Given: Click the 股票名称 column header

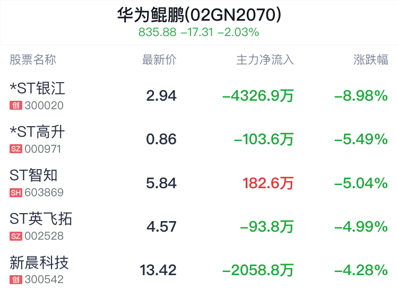Looking at the screenshot, I should (33, 59).
